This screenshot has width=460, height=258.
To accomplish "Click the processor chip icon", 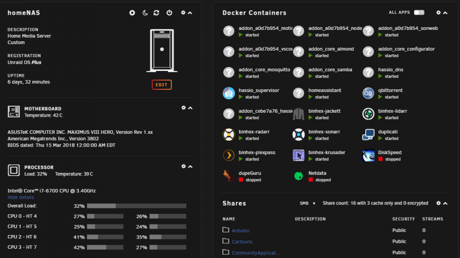I will pyautogui.click(x=13, y=170).
